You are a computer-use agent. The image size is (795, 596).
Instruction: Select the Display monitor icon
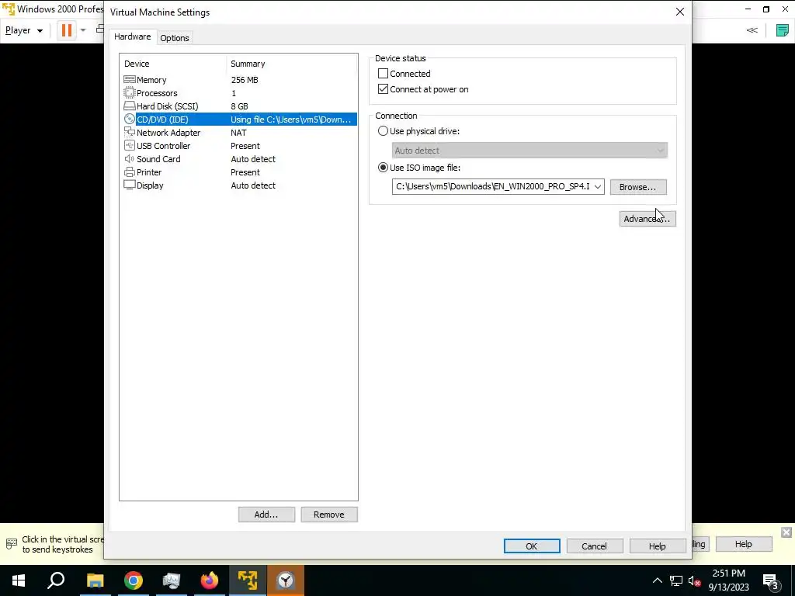coord(130,185)
